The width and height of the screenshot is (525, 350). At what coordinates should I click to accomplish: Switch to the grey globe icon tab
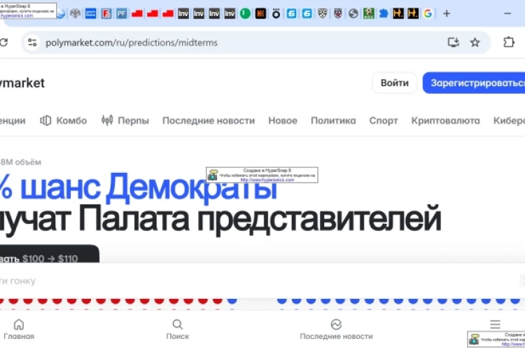click(353, 14)
